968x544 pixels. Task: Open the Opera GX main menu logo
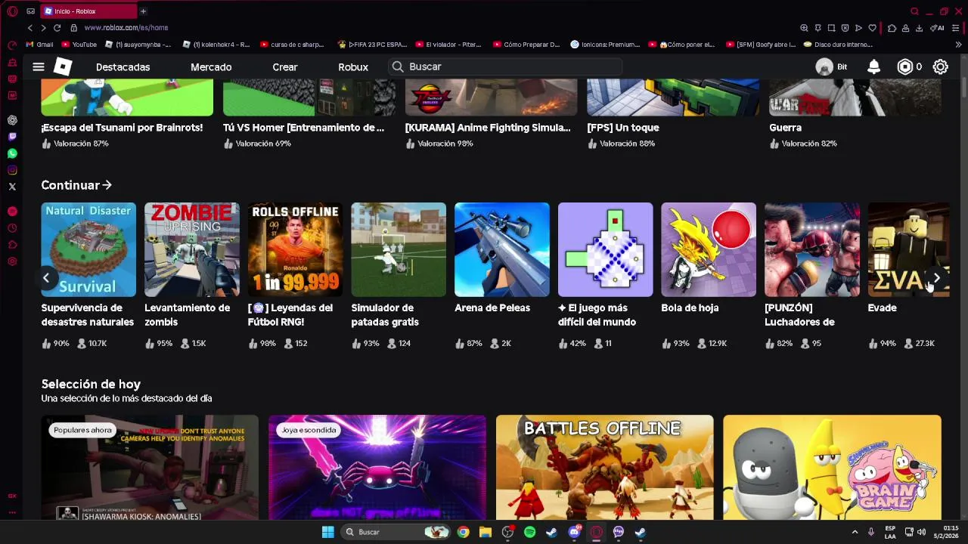tap(12, 11)
